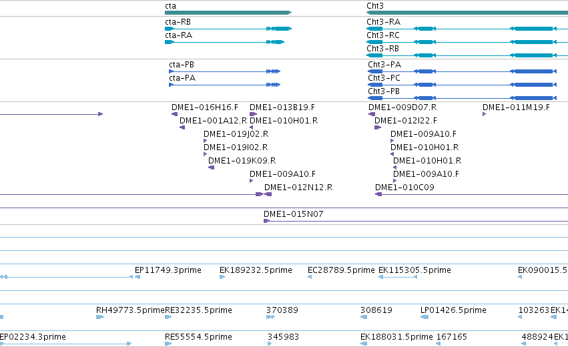Select the EK188031.5prime label
Image resolution: width=568 pixels, height=347 pixels.
[396, 337]
